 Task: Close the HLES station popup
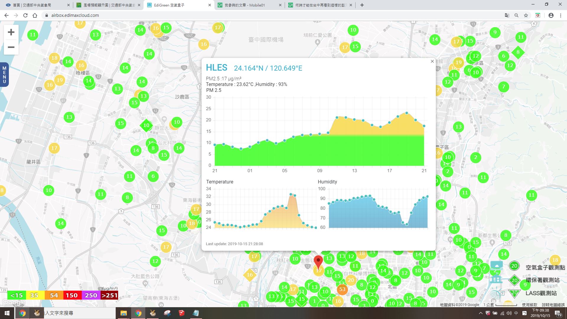pos(432,61)
